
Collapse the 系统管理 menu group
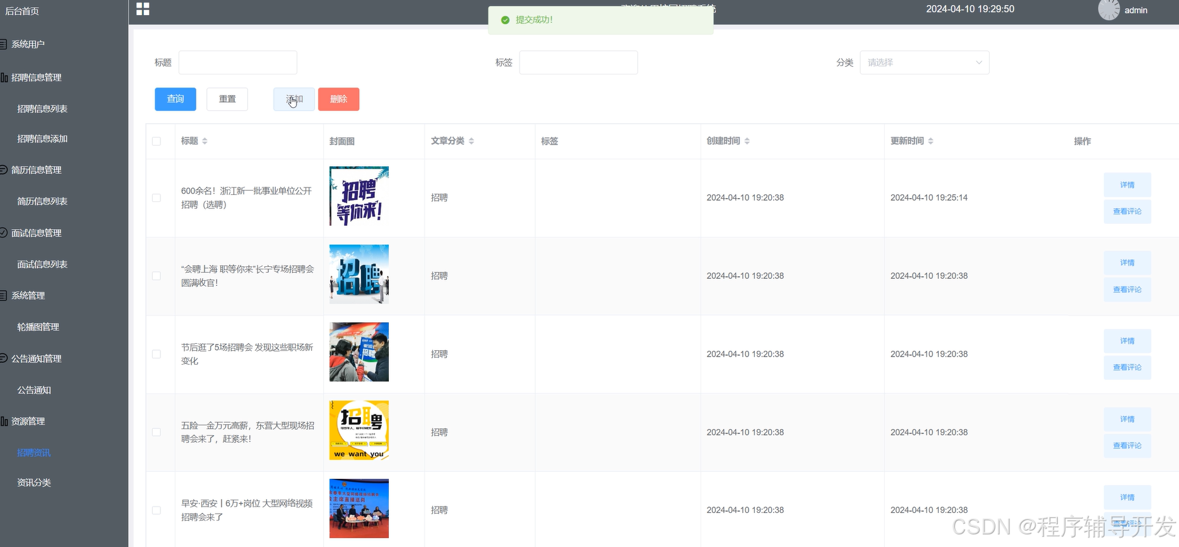[28, 295]
